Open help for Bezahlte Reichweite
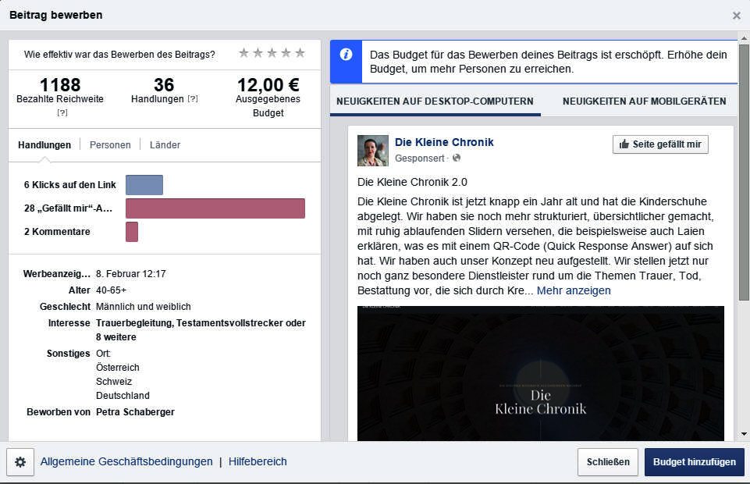 (x=62, y=113)
